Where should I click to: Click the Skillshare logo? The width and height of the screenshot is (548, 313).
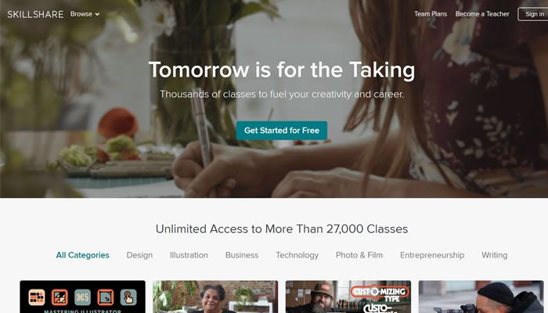coord(35,14)
